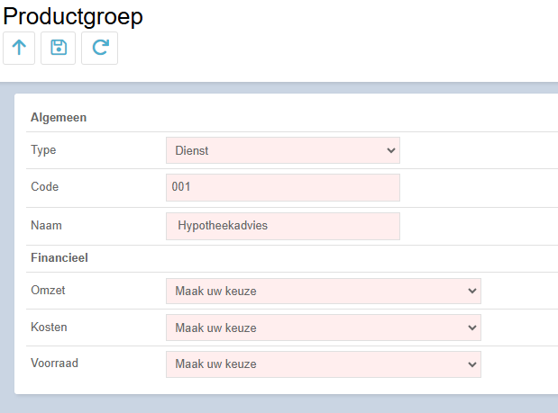Viewport: 558px width, 413px height.
Task: Click the Naam field label
Action: coord(46,226)
